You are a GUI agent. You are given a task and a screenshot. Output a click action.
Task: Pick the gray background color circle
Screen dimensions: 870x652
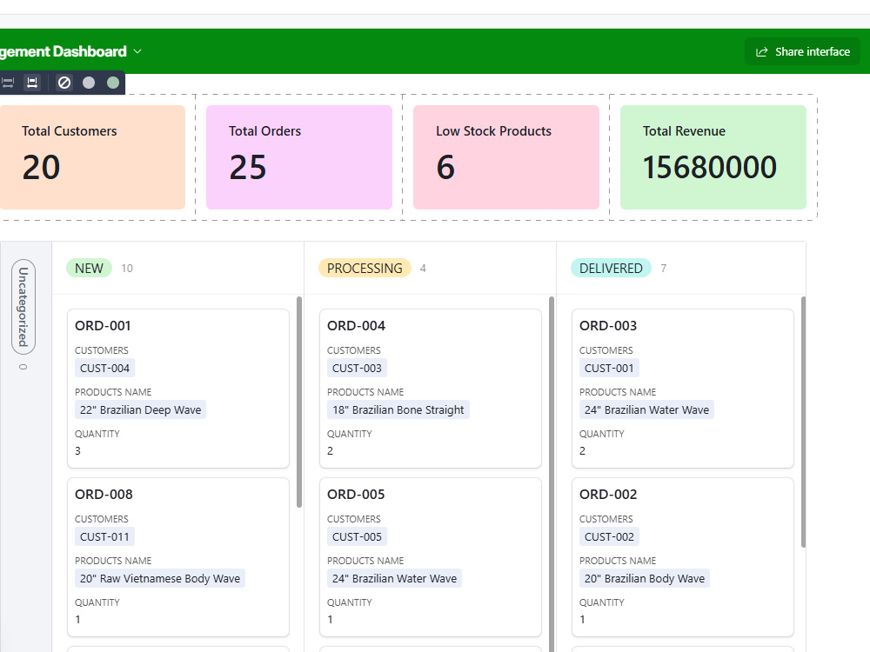pos(89,83)
